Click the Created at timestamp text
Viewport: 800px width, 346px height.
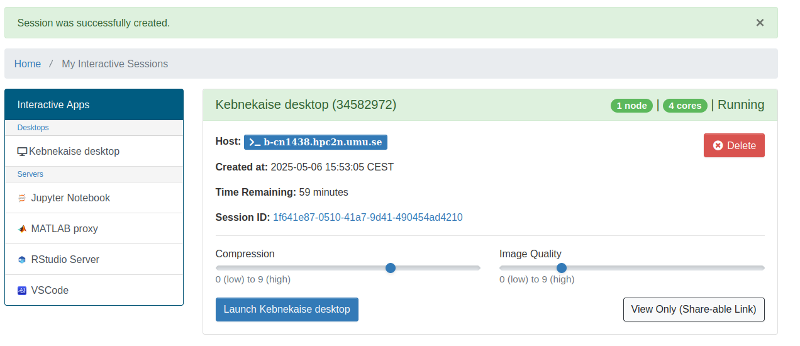coord(304,167)
